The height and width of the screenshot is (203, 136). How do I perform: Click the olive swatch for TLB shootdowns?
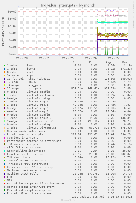click(x=5, y=157)
